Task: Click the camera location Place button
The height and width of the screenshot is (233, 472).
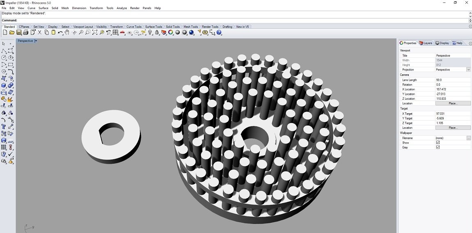Action: (x=453, y=103)
